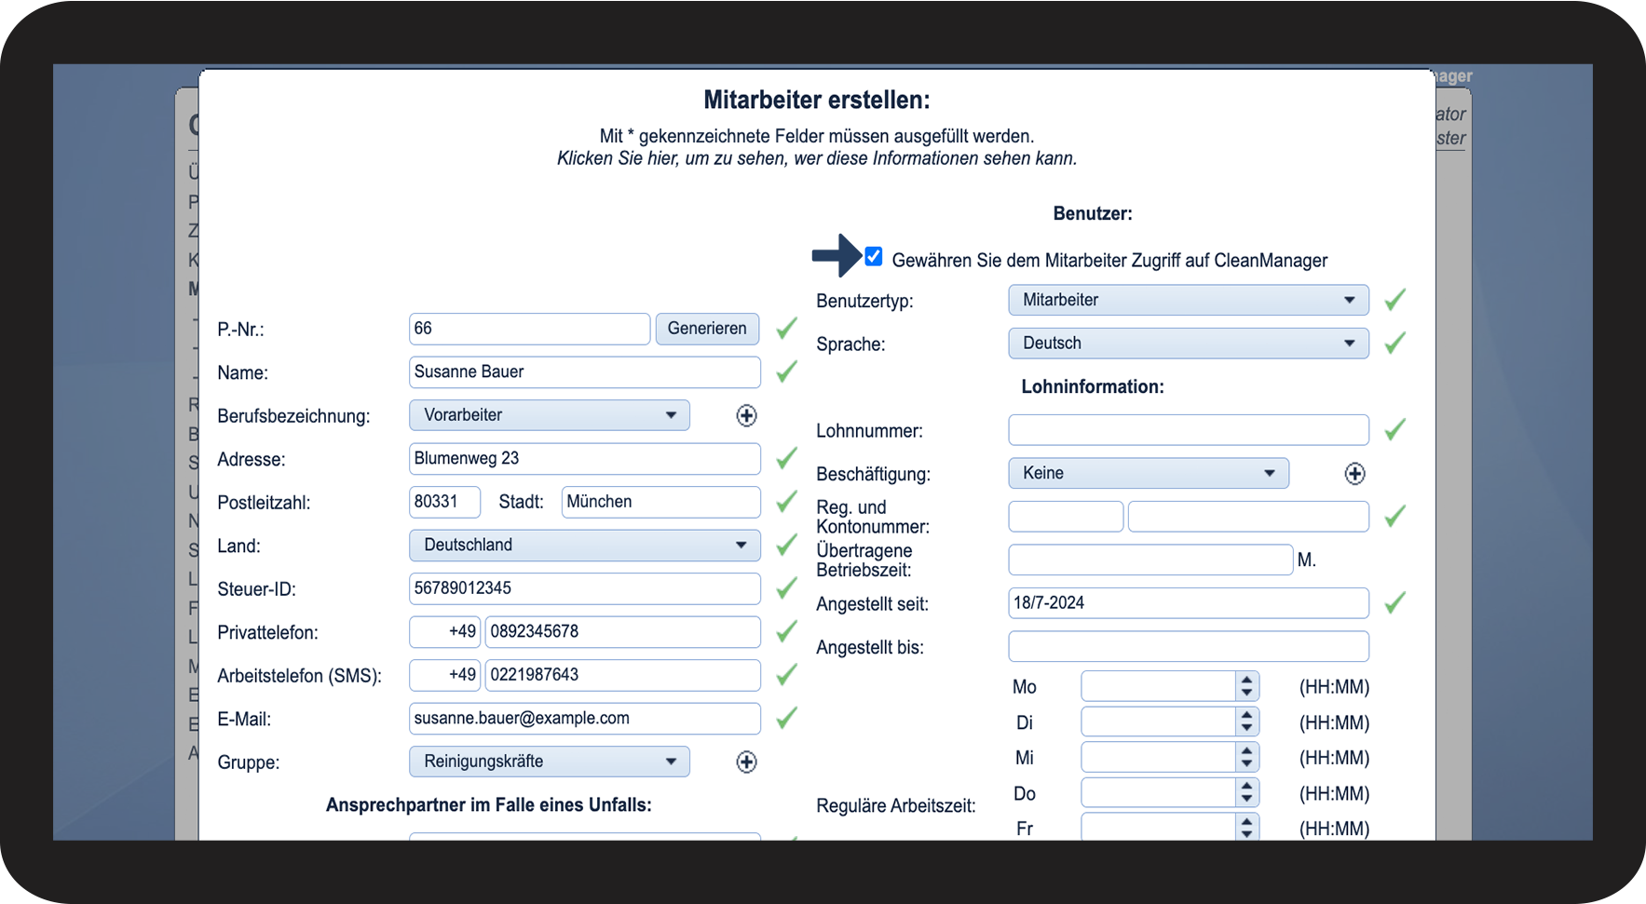Click green checkmark next to E-Mail field
This screenshot has height=904, width=1646.
click(787, 718)
